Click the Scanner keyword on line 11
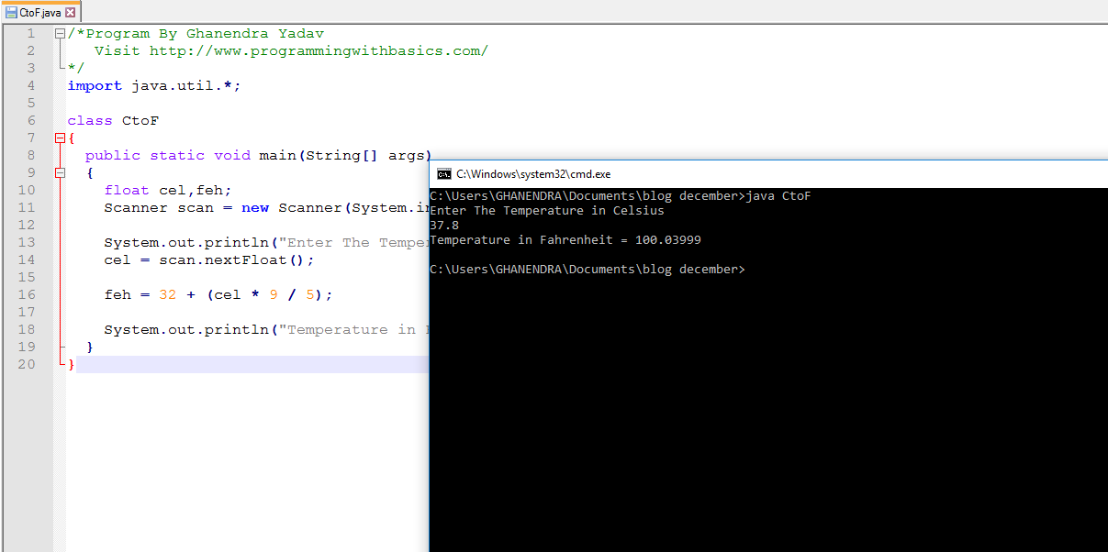Image resolution: width=1108 pixels, height=552 pixels. pyautogui.click(x=136, y=207)
